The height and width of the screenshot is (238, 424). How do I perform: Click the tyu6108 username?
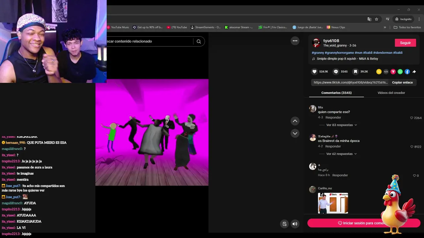(x=331, y=41)
